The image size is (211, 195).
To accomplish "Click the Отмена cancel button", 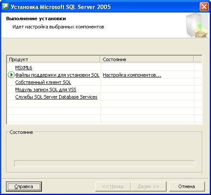I will click(x=187, y=186).
